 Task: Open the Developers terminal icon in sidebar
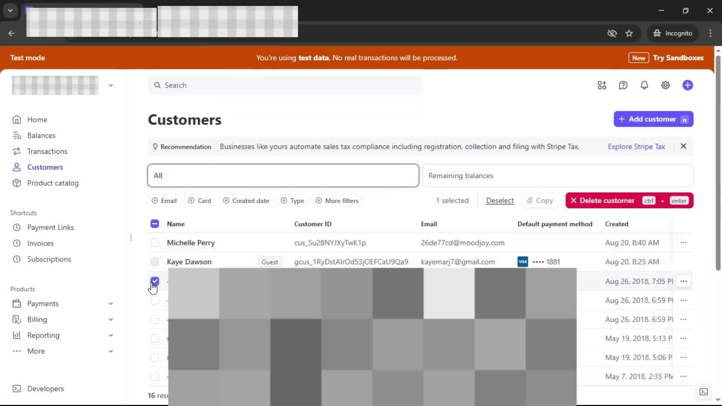(17, 389)
